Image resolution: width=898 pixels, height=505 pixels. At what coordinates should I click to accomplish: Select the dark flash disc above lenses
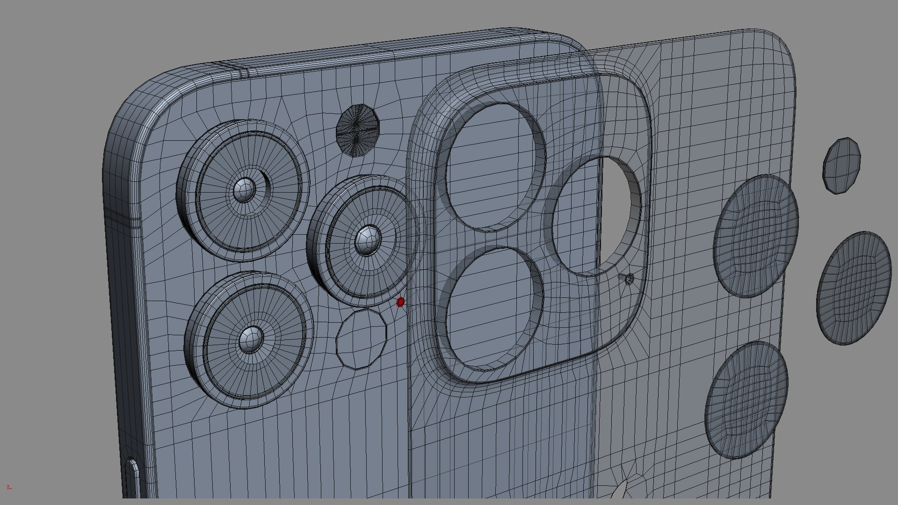[x=358, y=130]
